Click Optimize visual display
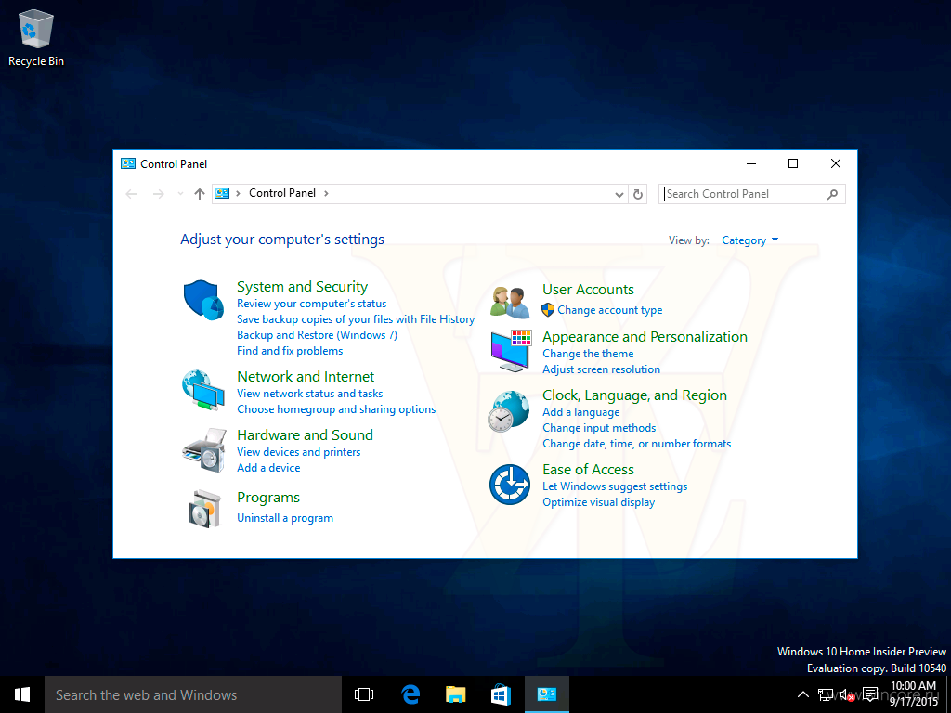 click(x=598, y=502)
